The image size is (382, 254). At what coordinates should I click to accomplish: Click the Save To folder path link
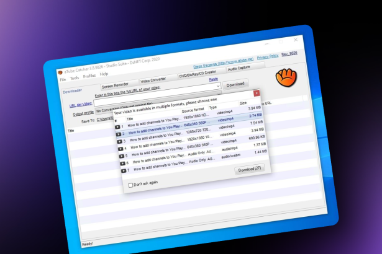pyautogui.click(x=105, y=119)
